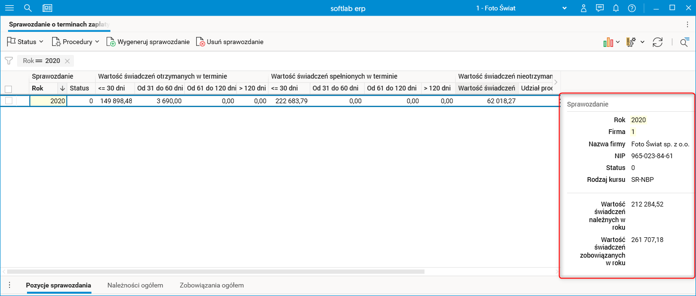Screen dimensions: 696x296
Task: Click the Wartość świadczeń column header
Action: (x=487, y=88)
